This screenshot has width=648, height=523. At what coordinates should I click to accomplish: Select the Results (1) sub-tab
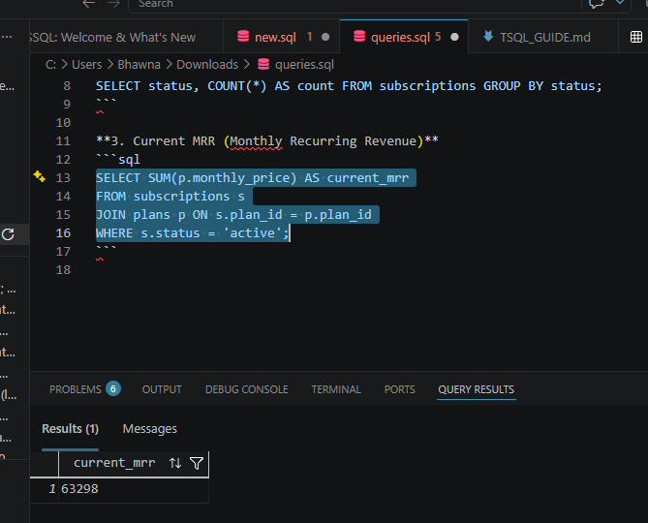pos(71,429)
